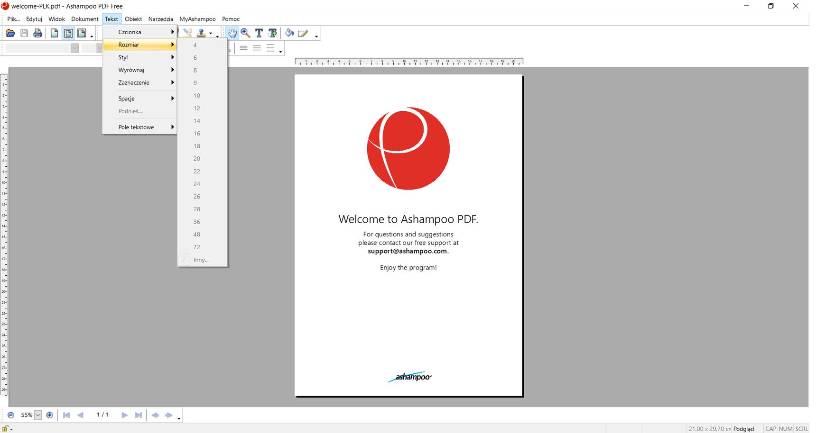Go to the previous page
Image resolution: width=816 pixels, height=433 pixels.
point(80,415)
